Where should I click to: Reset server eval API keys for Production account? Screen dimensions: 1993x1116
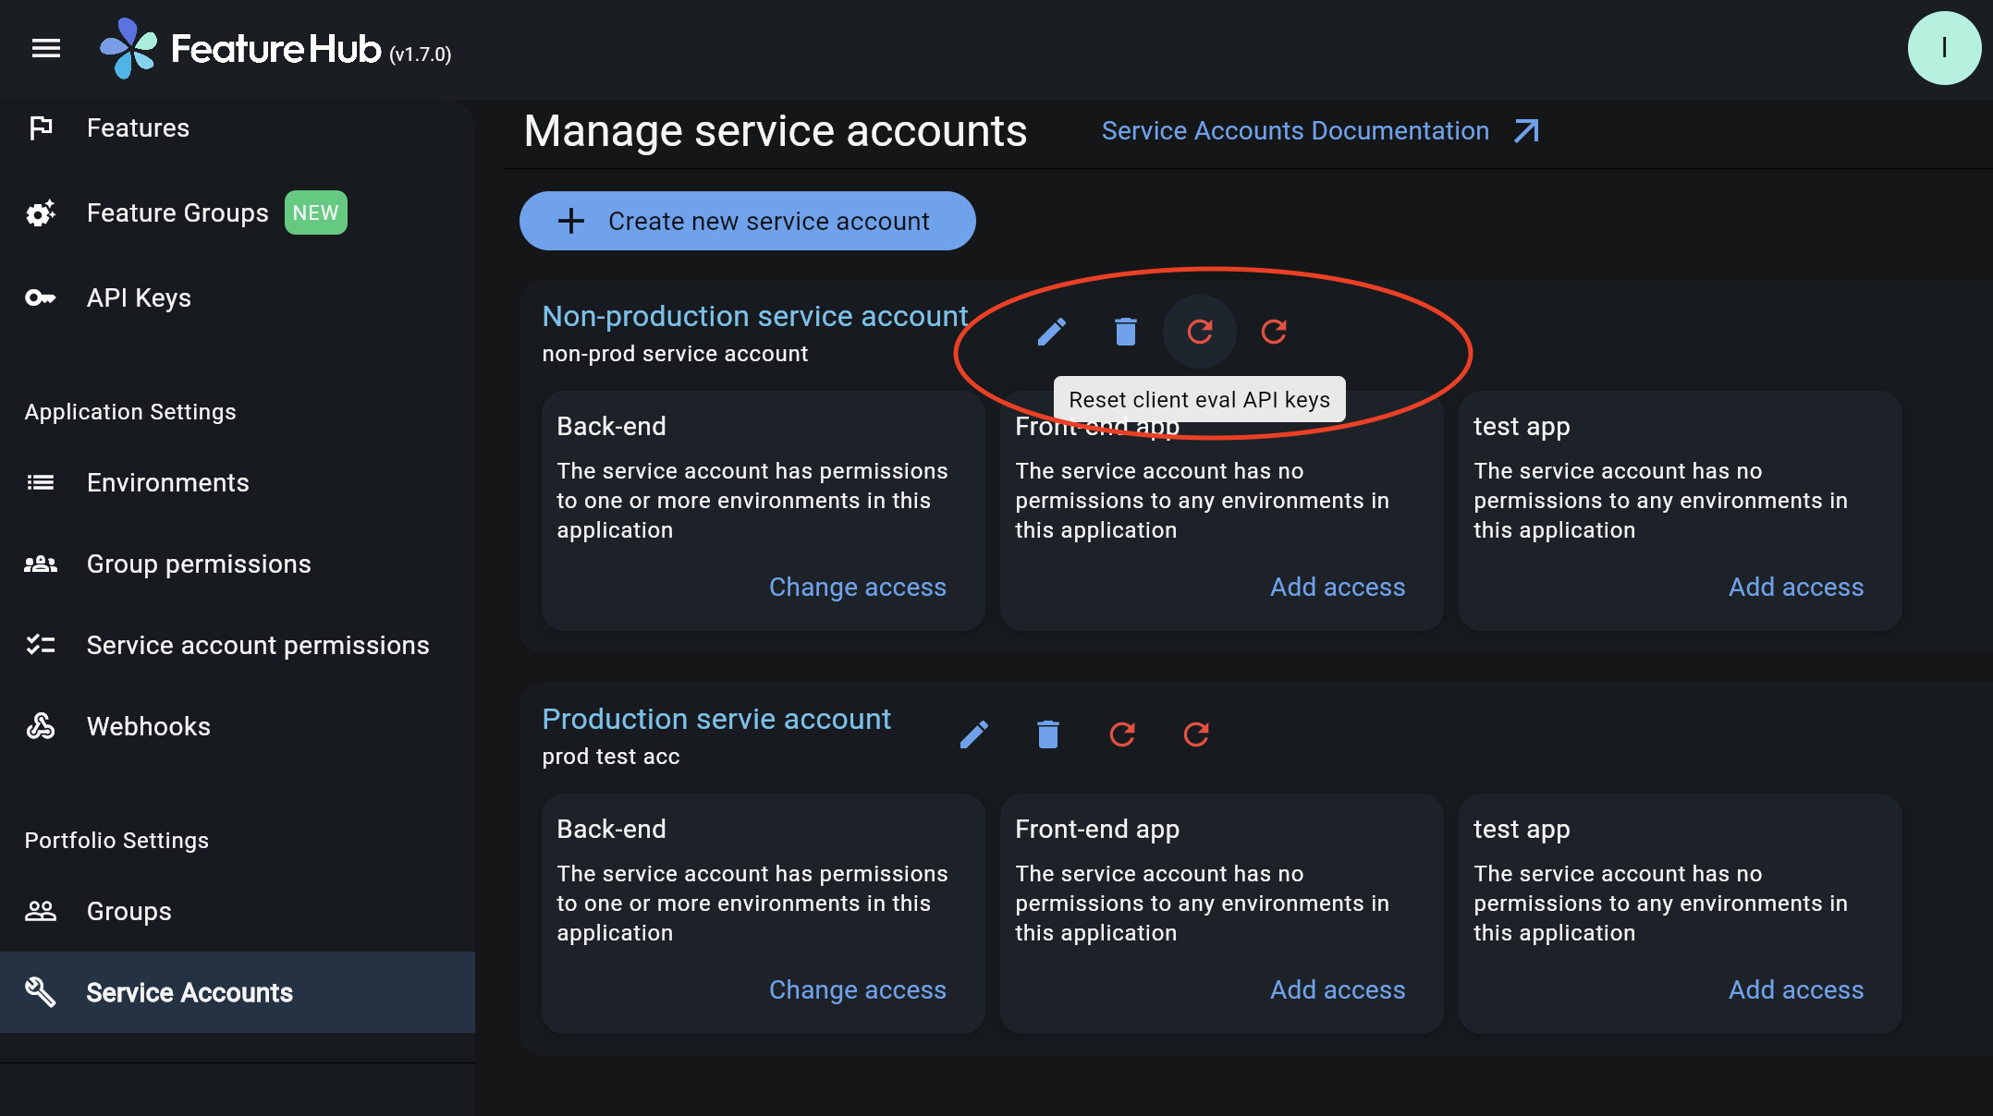pos(1196,734)
